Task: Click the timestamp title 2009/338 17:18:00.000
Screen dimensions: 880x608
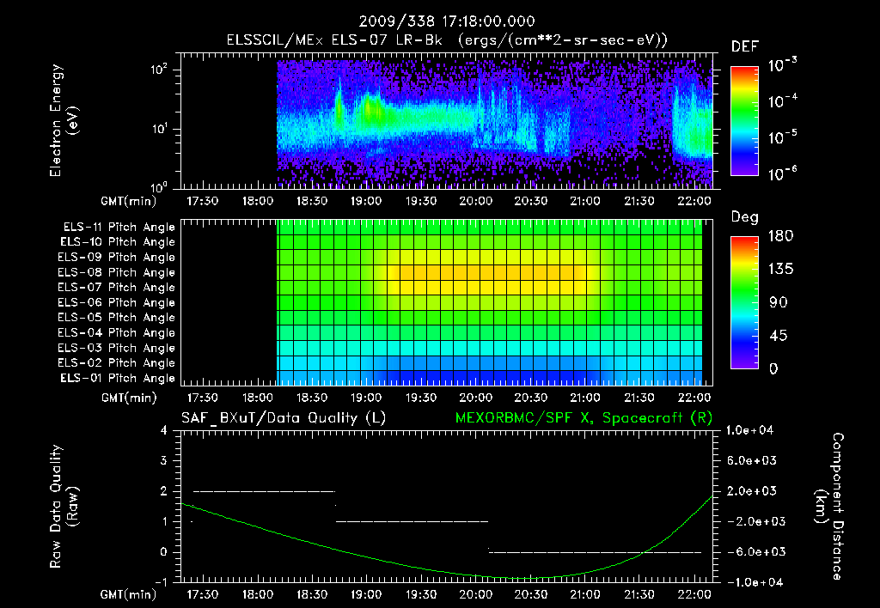Action: coord(447,21)
